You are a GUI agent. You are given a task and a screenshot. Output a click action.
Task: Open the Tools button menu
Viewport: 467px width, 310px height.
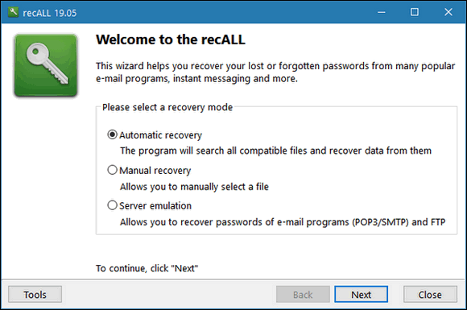35,295
